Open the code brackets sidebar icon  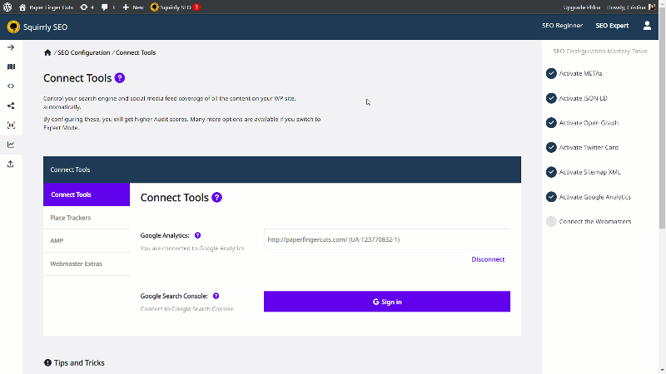pyautogui.click(x=11, y=86)
